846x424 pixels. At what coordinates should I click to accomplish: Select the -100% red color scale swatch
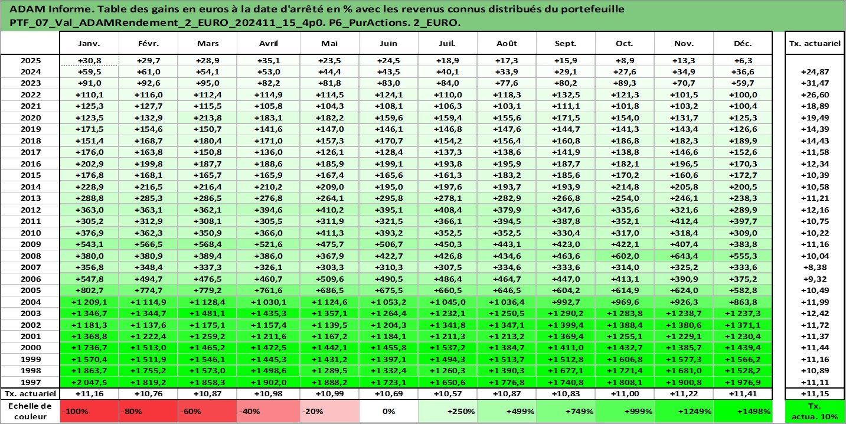(90, 411)
